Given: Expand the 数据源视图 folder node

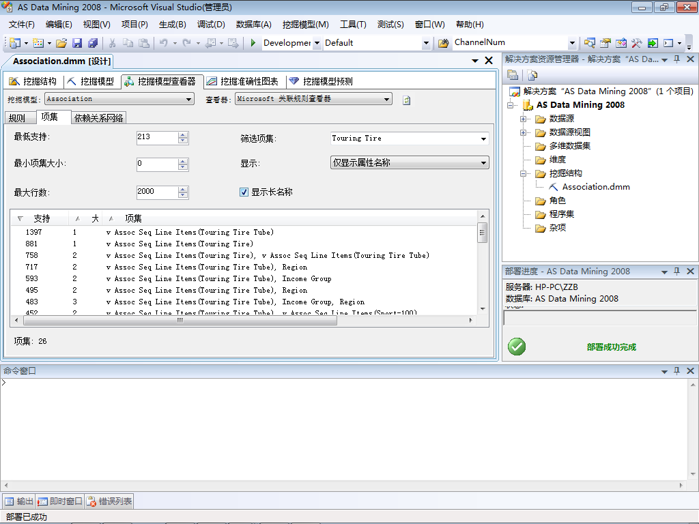Looking at the screenshot, I should pos(524,132).
